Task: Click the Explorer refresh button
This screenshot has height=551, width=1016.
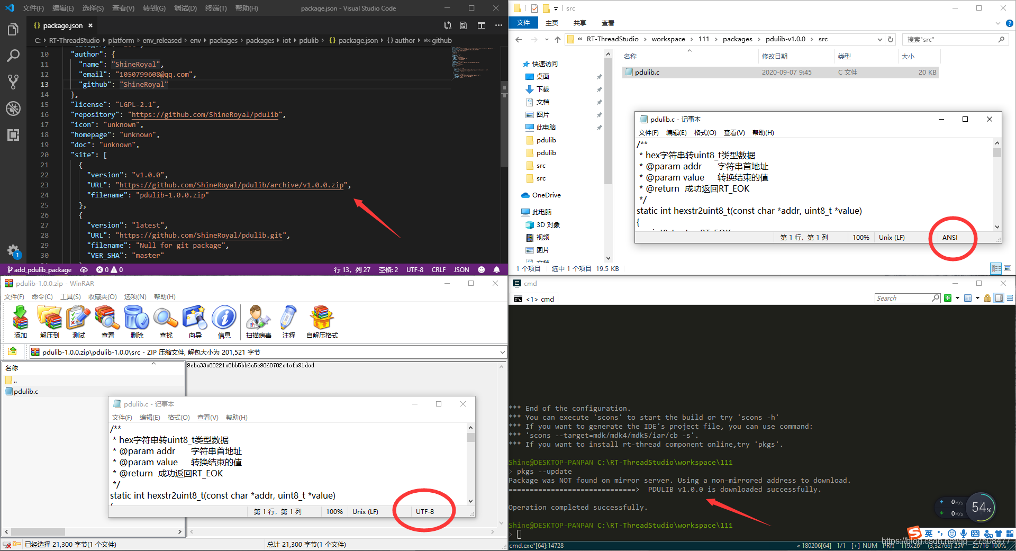Action: [891, 39]
